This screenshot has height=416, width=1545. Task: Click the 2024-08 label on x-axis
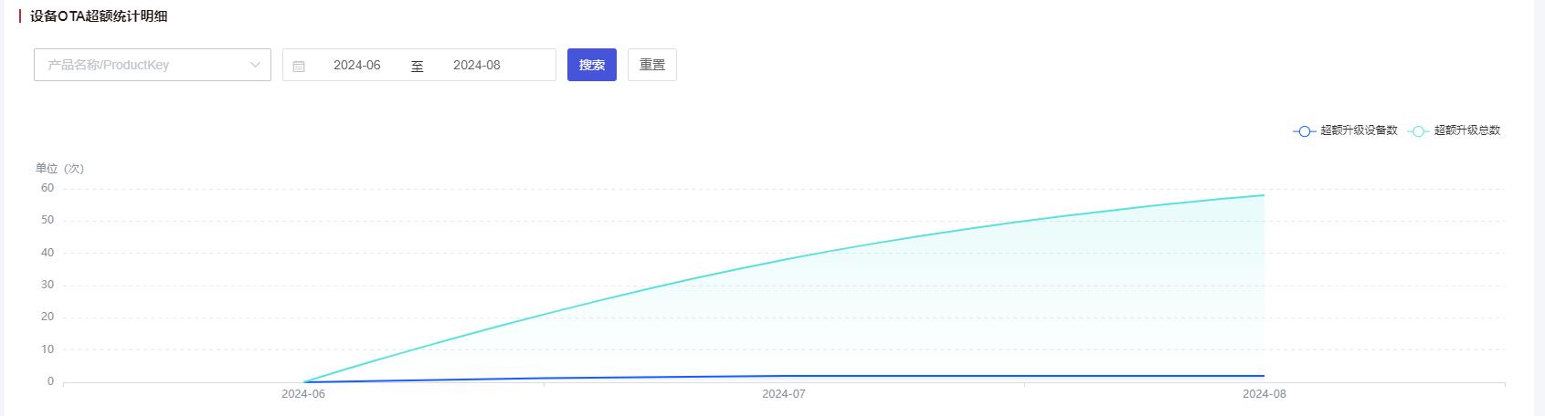pos(1265,394)
